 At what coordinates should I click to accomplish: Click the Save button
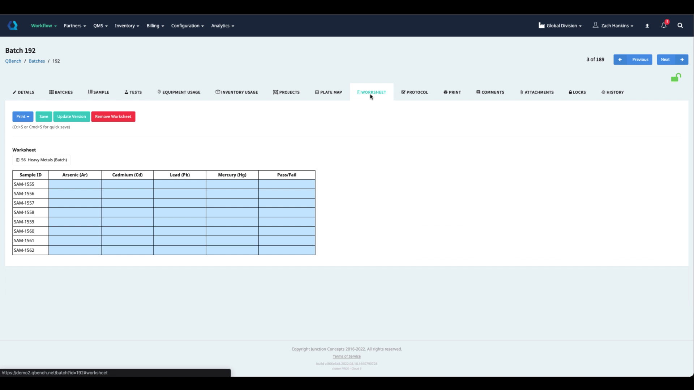[x=44, y=117]
